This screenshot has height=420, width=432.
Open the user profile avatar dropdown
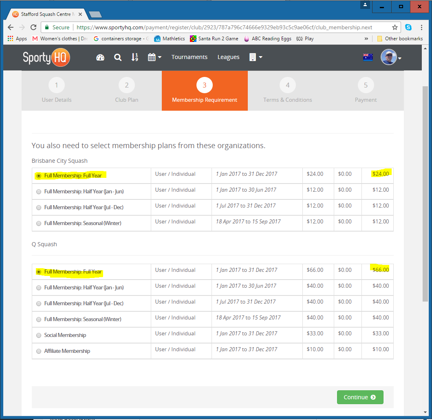pyautogui.click(x=391, y=57)
